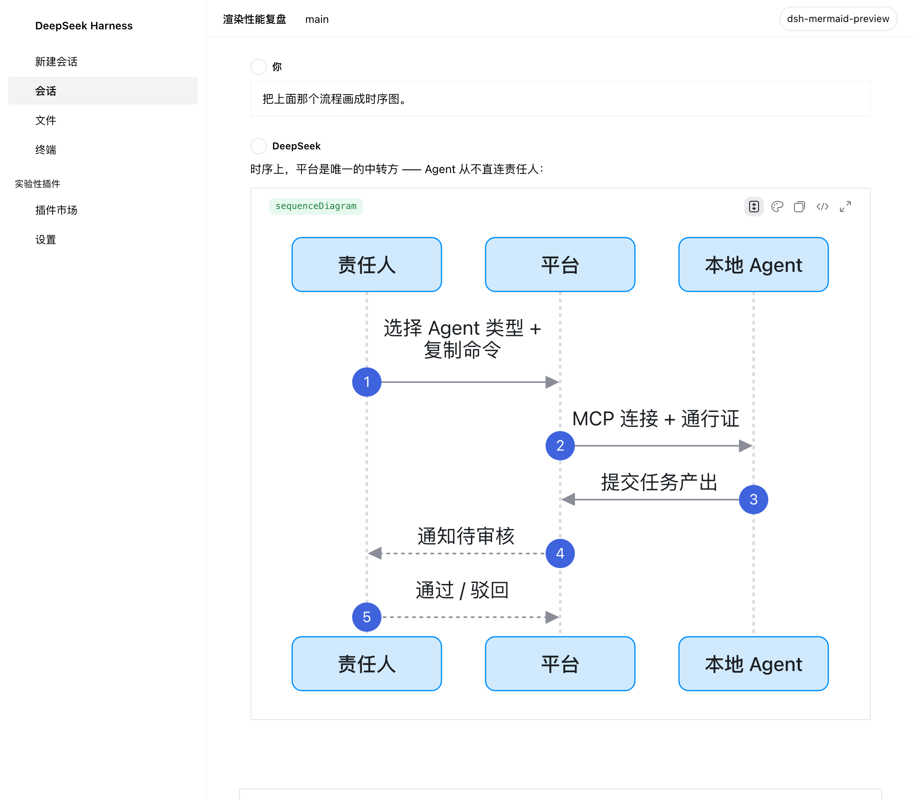Open the diagram theme palette icon
This screenshot has height=800, width=914.
click(777, 206)
